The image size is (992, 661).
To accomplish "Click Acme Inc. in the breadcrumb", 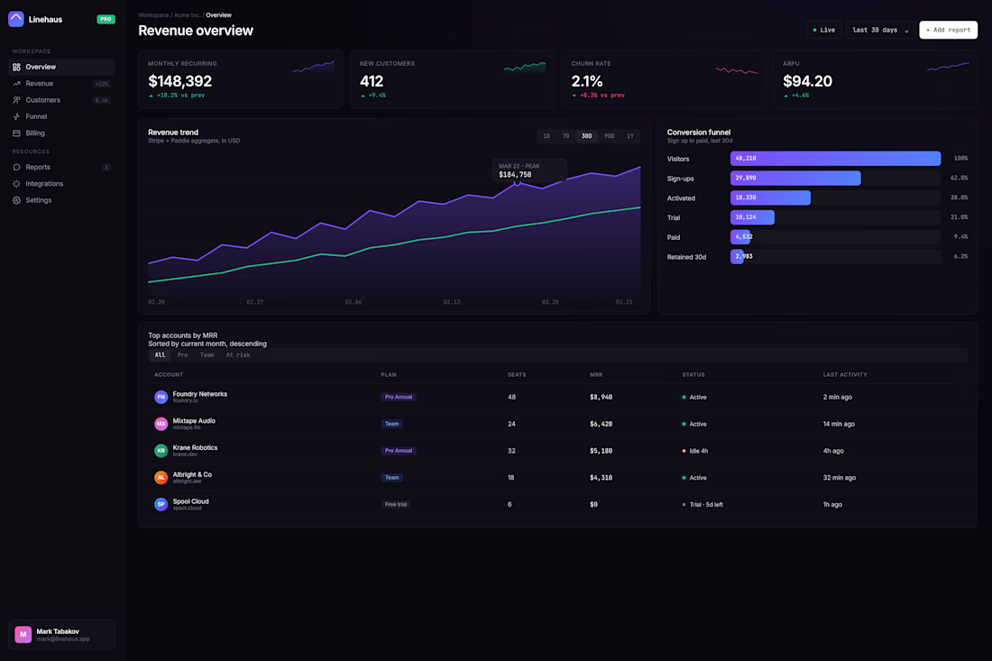I will pyautogui.click(x=187, y=15).
